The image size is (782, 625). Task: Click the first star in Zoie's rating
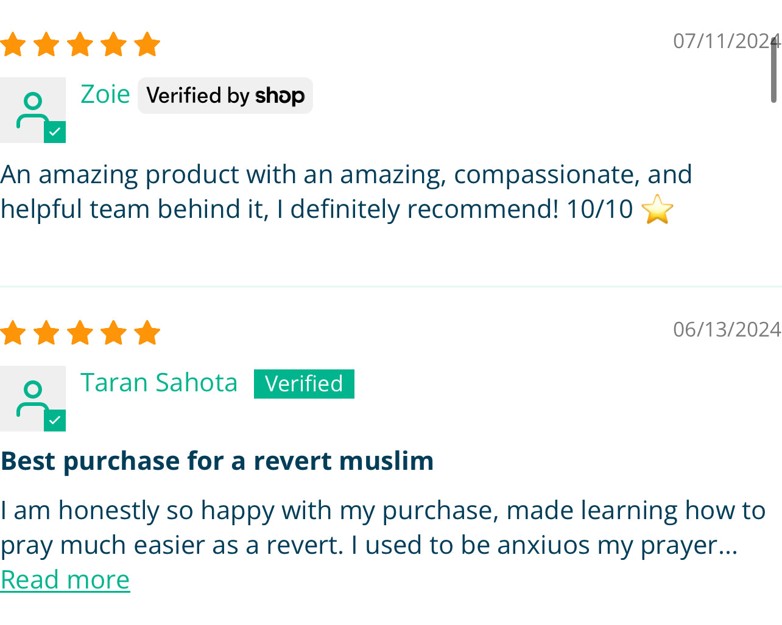point(12,43)
